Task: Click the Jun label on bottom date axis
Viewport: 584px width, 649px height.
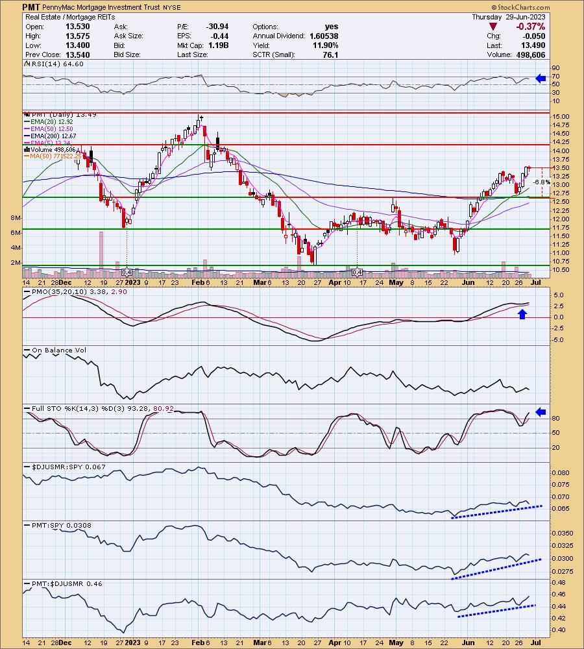Action: (x=468, y=643)
